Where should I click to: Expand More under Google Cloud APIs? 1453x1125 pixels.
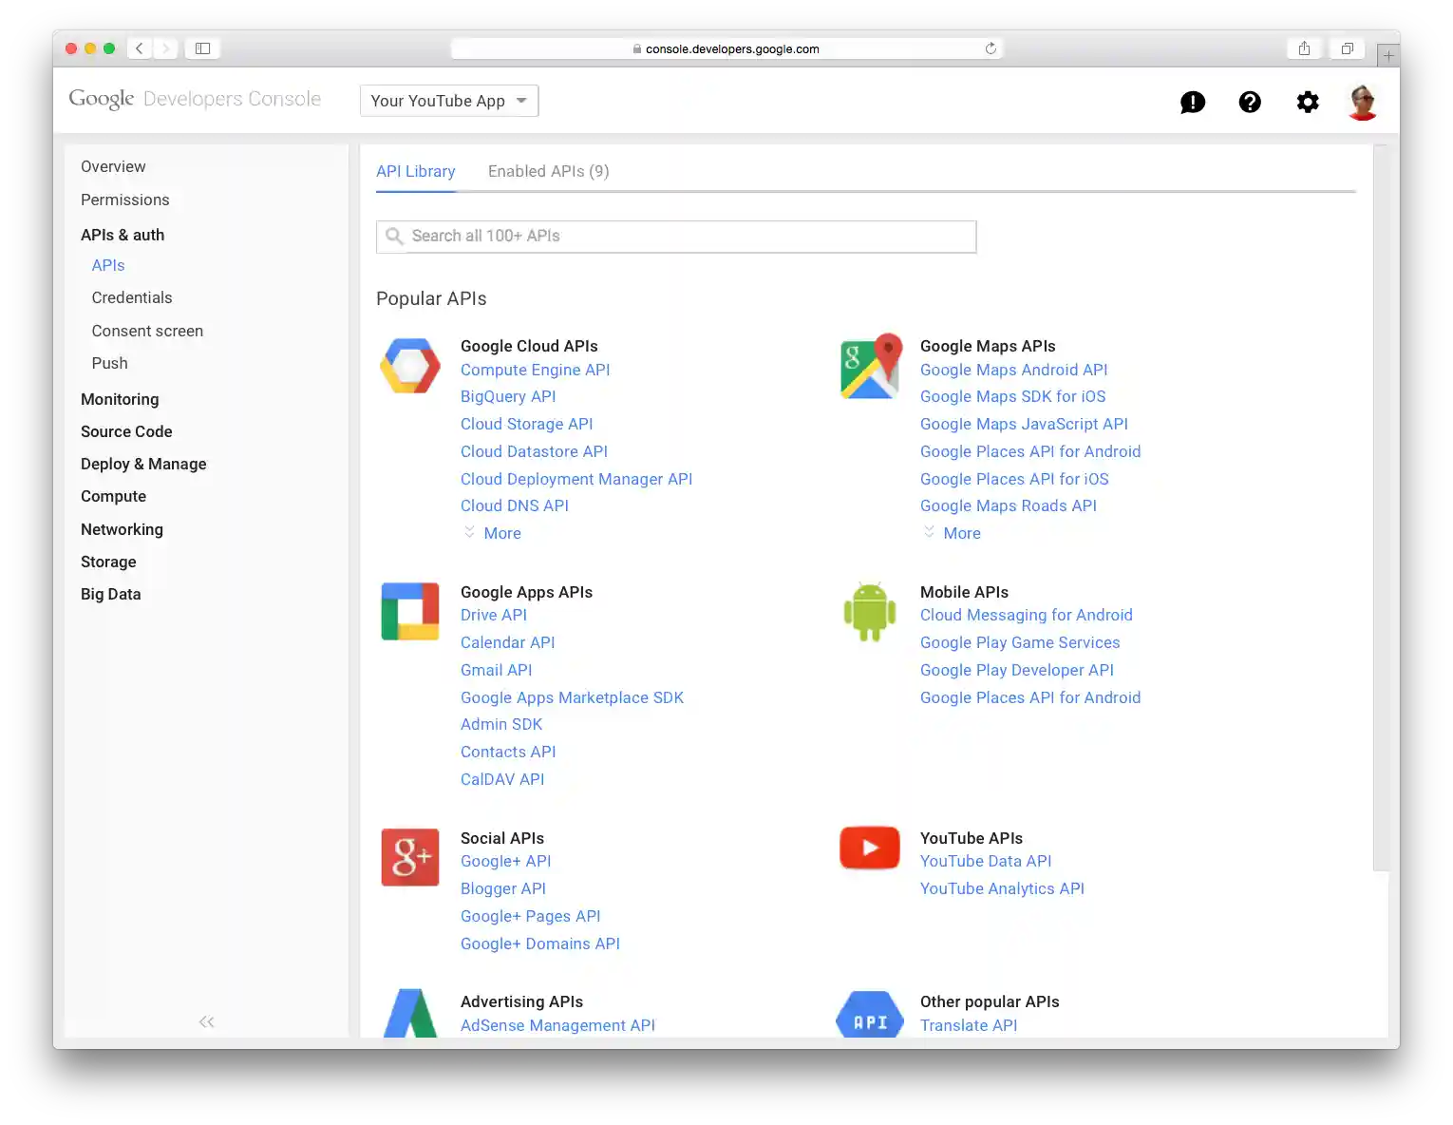click(493, 533)
